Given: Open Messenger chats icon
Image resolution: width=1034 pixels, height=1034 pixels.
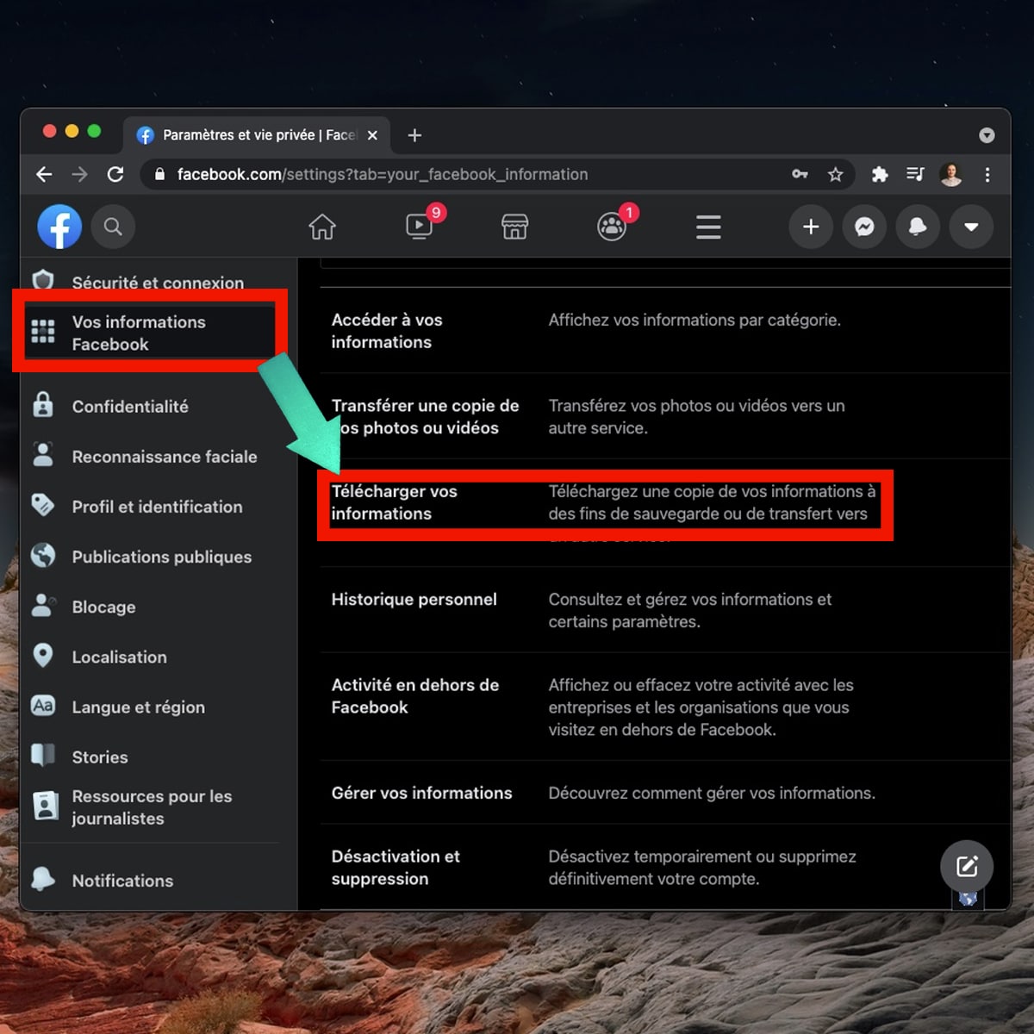Looking at the screenshot, I should tap(864, 227).
